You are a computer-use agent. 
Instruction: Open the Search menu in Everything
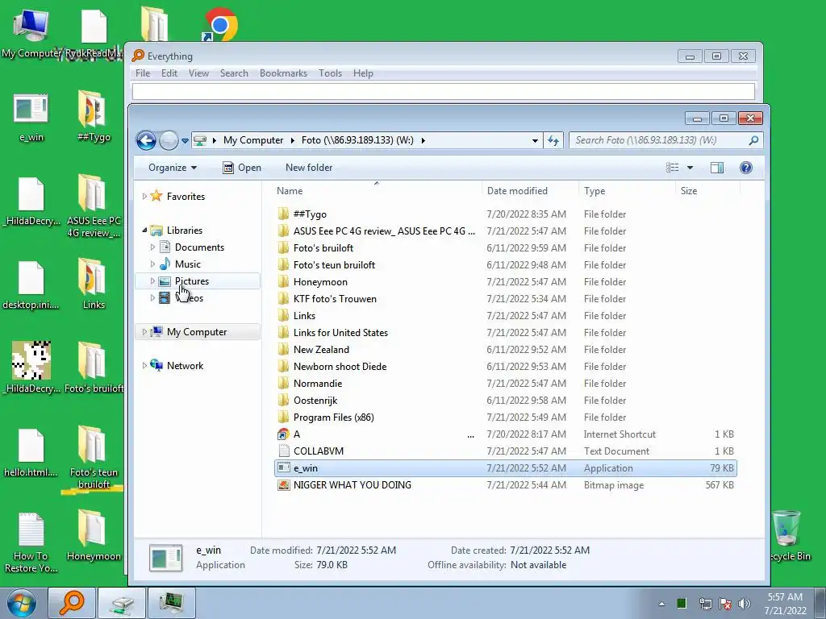click(234, 73)
